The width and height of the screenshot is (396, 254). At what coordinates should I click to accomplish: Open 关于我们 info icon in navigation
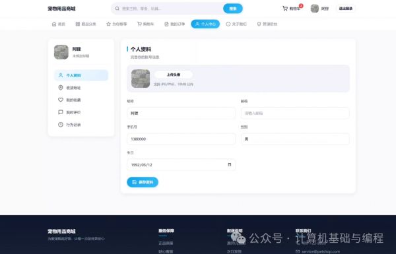point(228,24)
